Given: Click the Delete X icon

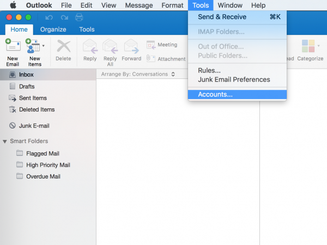Looking at the screenshot, I should pyautogui.click(x=64, y=46).
